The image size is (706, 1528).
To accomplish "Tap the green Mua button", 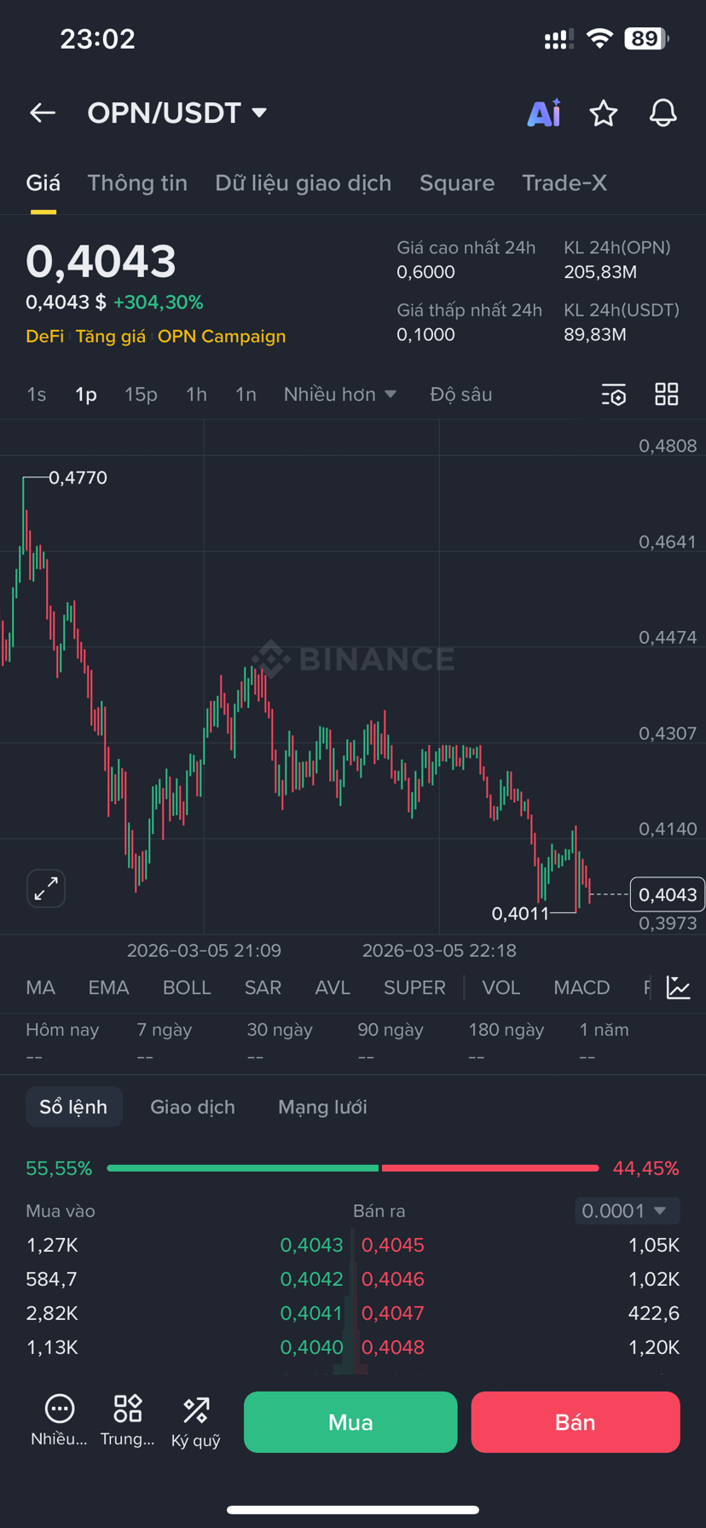I will coord(350,1422).
